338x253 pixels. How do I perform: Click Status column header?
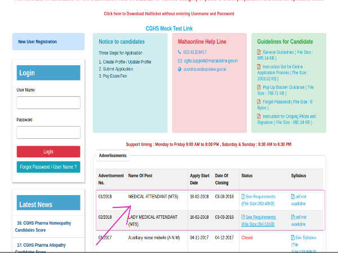coord(247,176)
